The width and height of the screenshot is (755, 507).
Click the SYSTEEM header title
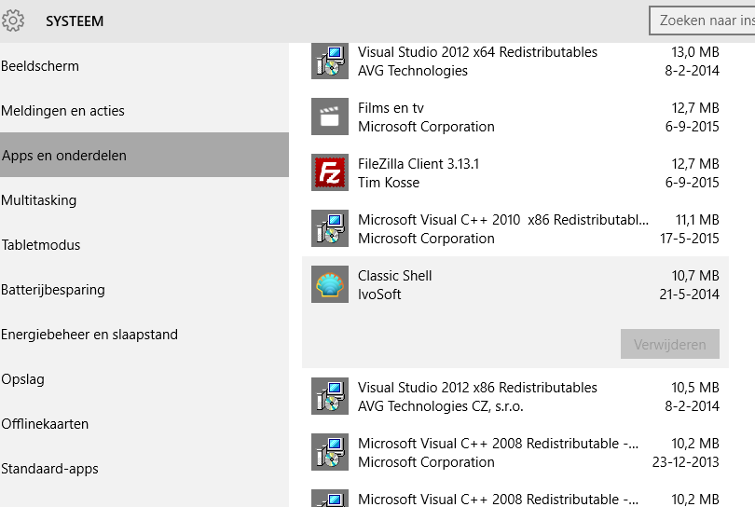coord(75,21)
